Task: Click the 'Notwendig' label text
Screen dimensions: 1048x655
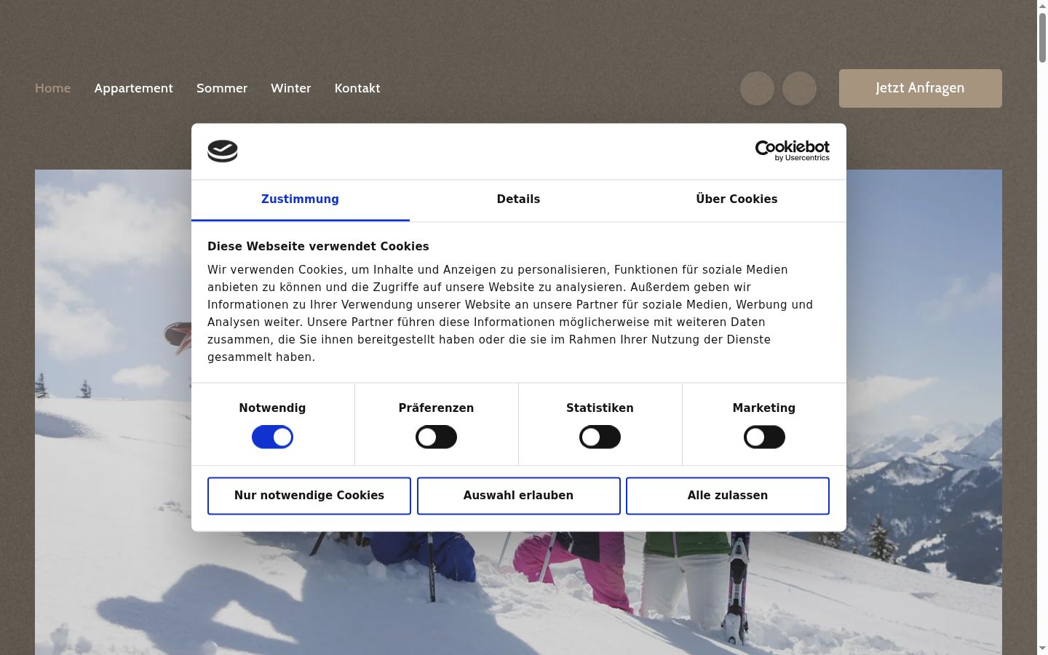Action: (x=272, y=408)
